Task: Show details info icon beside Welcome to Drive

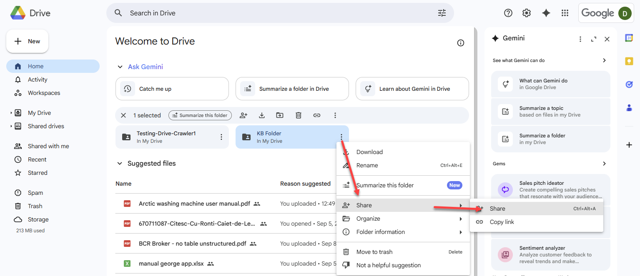Action: 461,43
